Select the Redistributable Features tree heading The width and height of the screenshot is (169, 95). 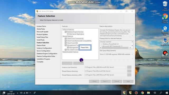coord(71,52)
